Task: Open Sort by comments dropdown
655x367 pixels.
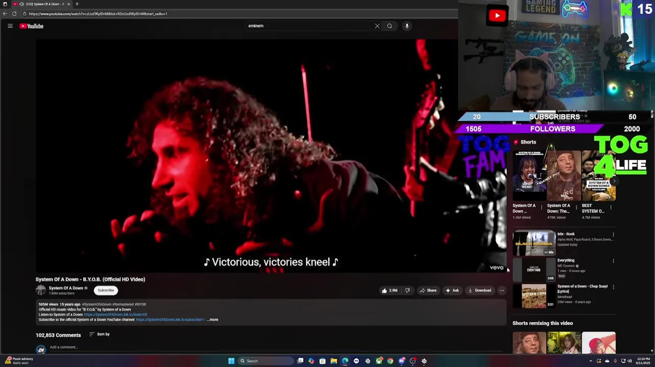Action: [100, 334]
